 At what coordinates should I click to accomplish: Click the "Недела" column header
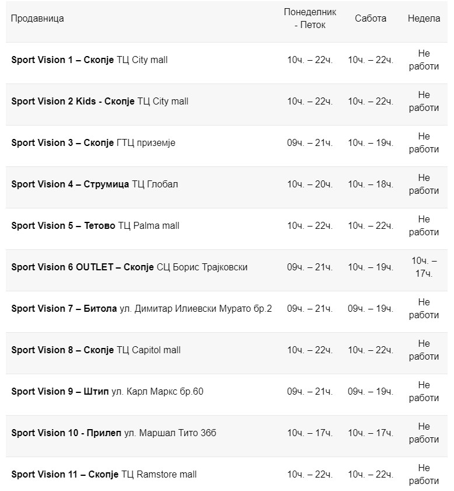click(424, 18)
